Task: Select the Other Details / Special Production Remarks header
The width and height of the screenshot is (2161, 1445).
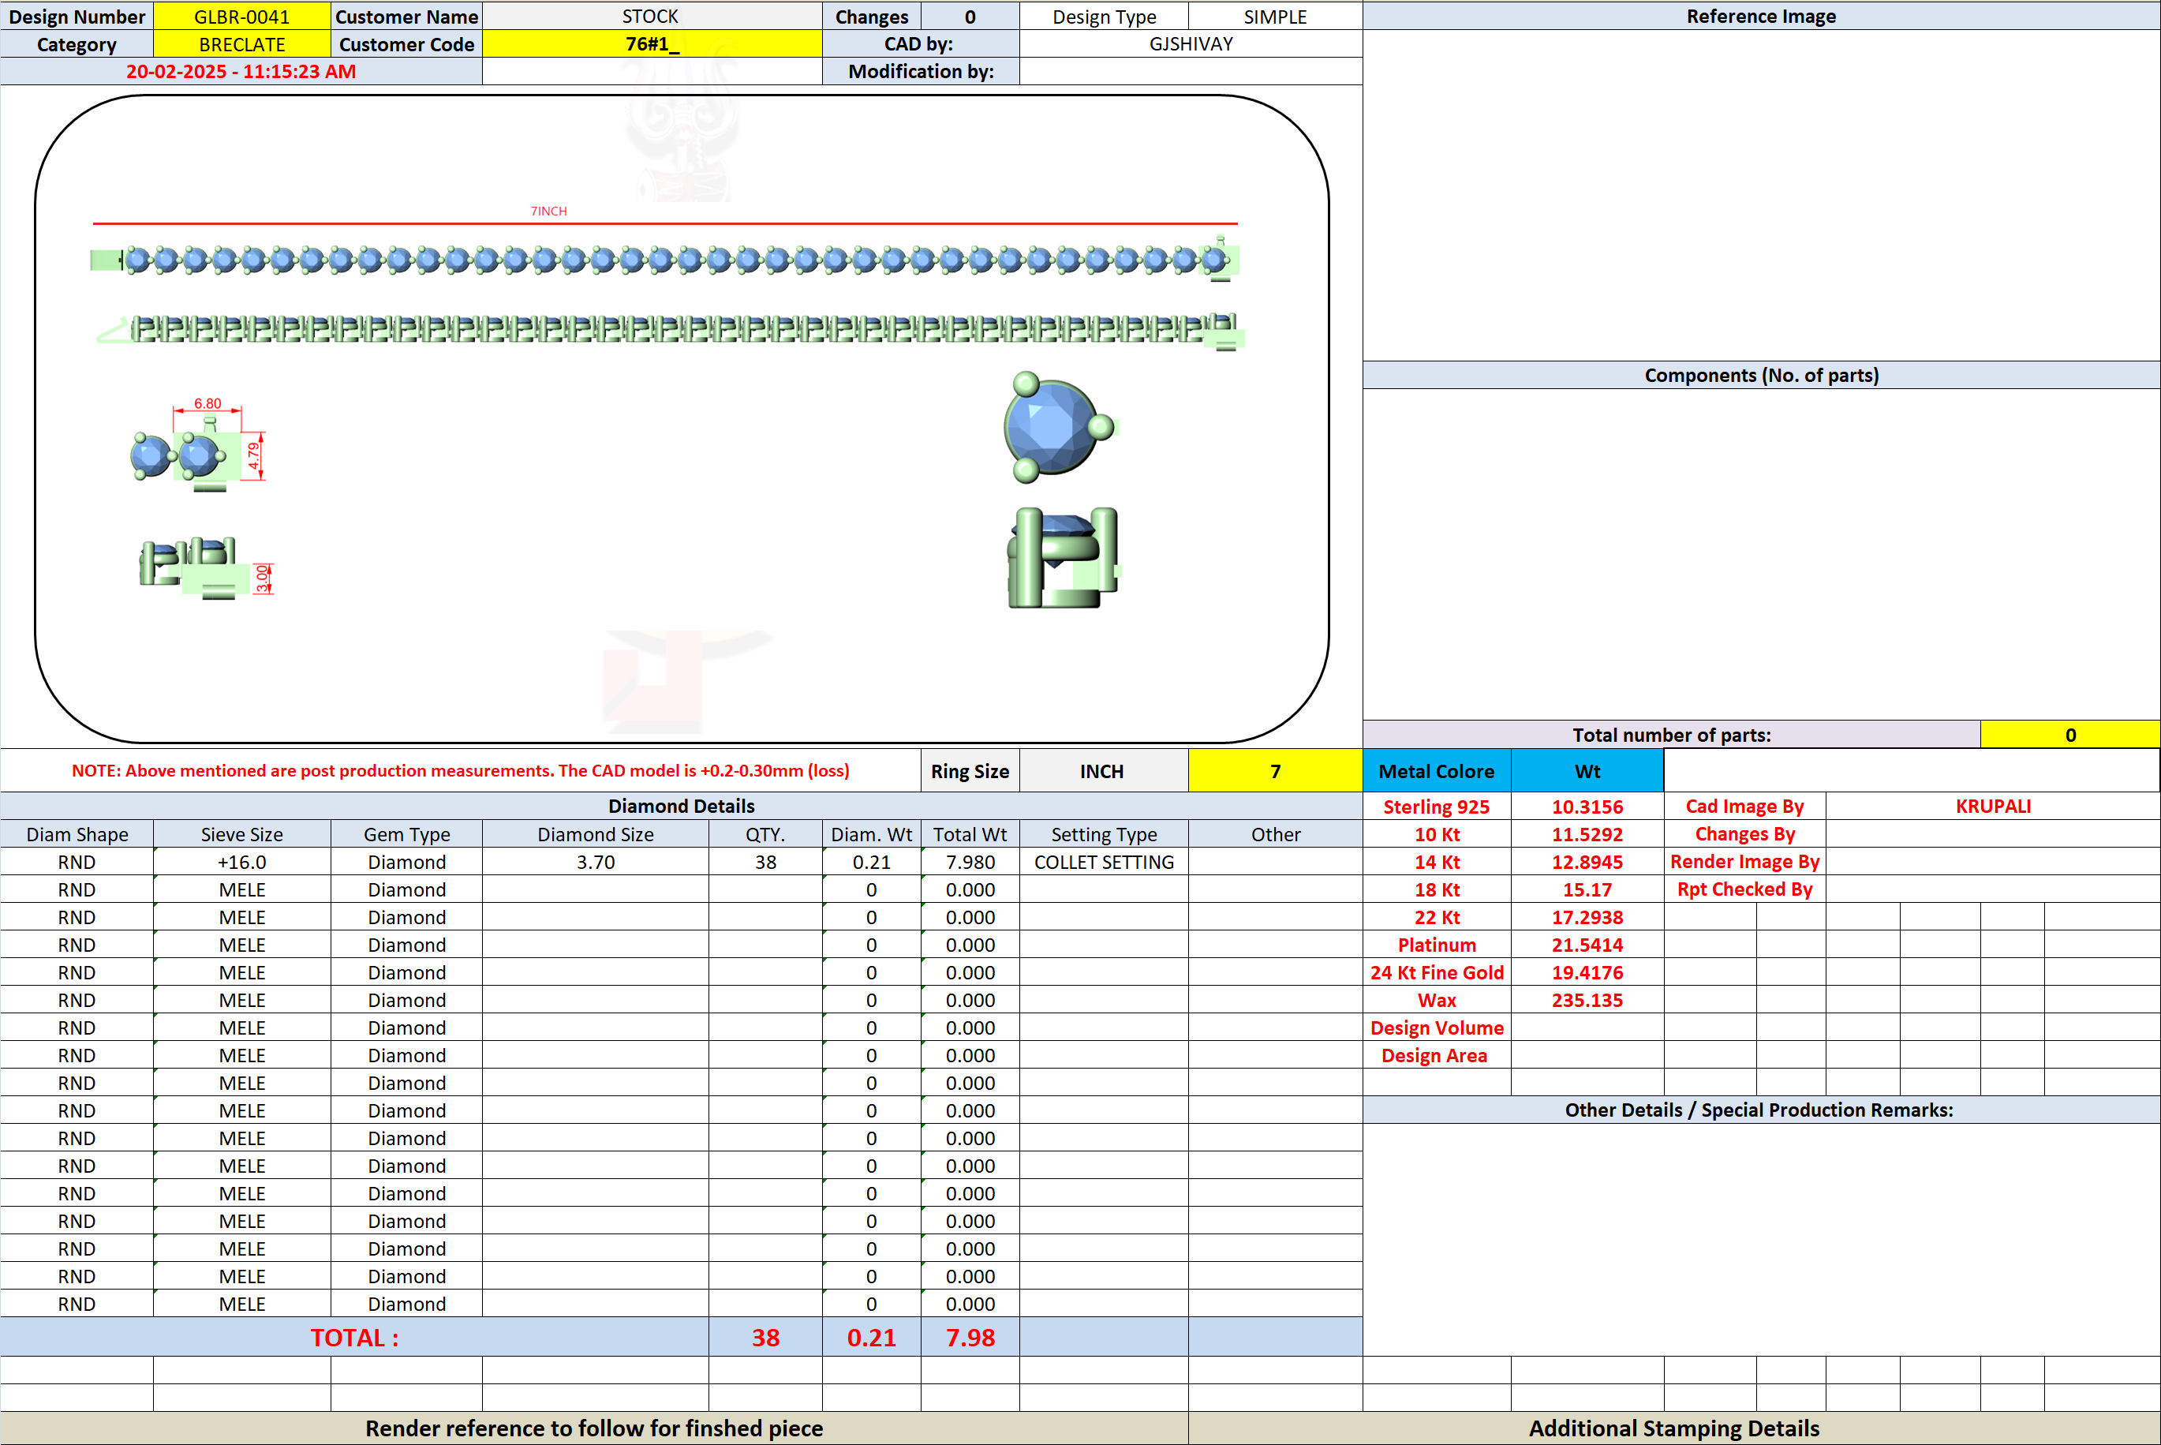Action: click(x=1761, y=1110)
